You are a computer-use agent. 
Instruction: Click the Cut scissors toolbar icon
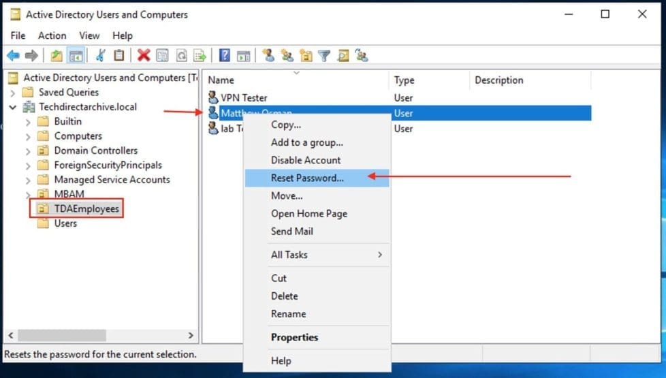101,56
